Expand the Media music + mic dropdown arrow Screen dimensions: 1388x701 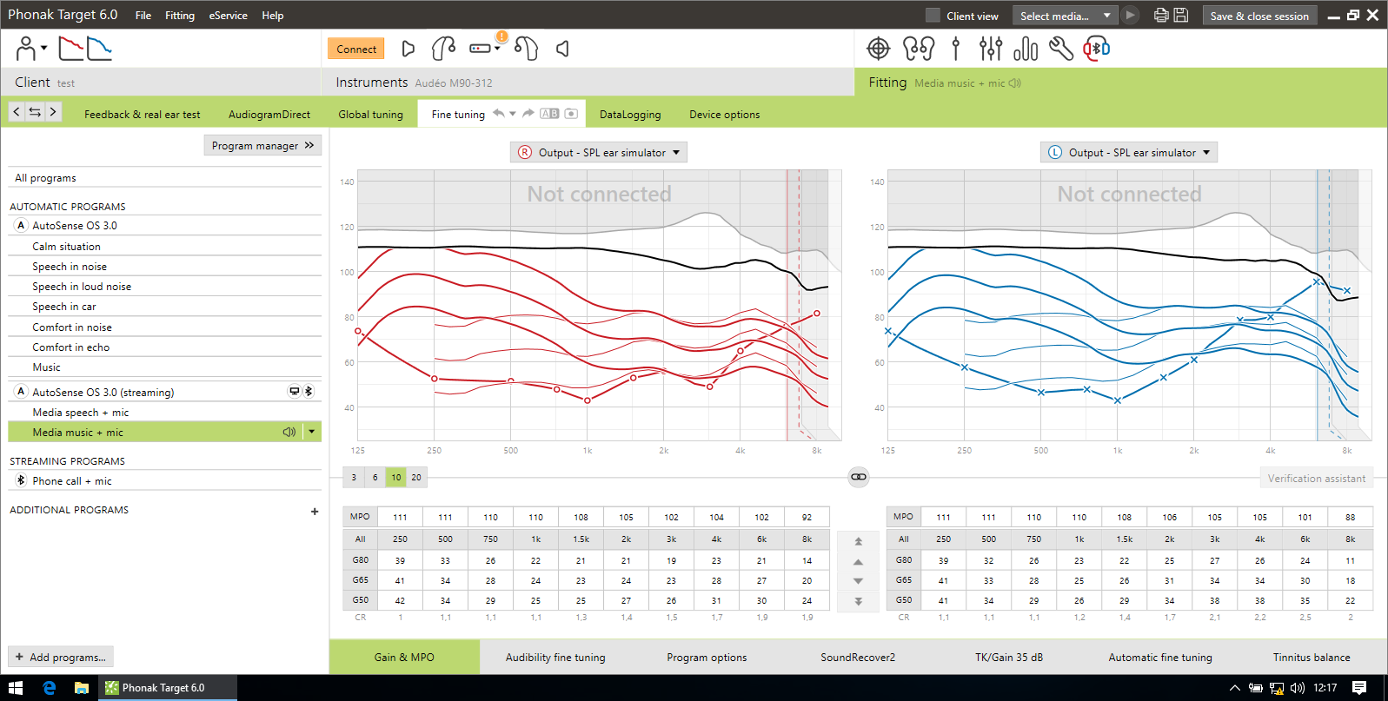[x=312, y=432]
